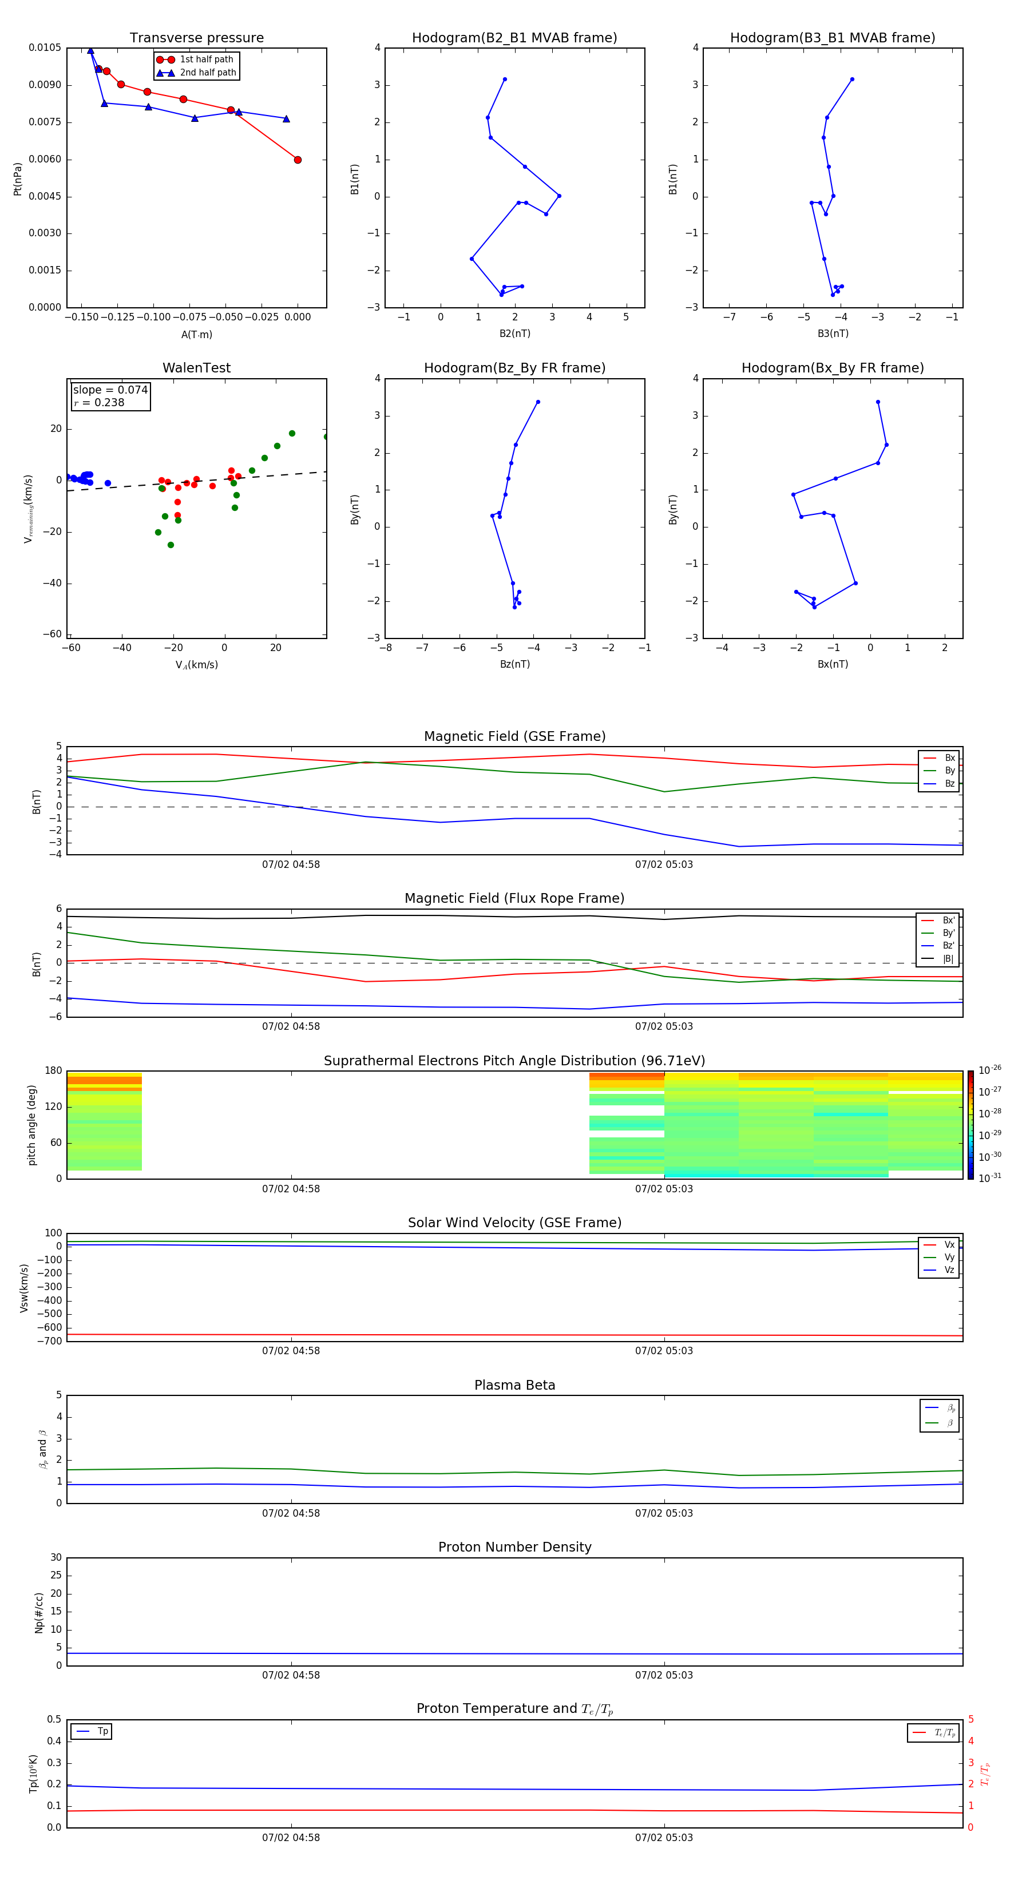This screenshot has height=1888, width=1030.
Task: Click the 'pitch angle (deg)' axis label
Action: [x=31, y=1125]
